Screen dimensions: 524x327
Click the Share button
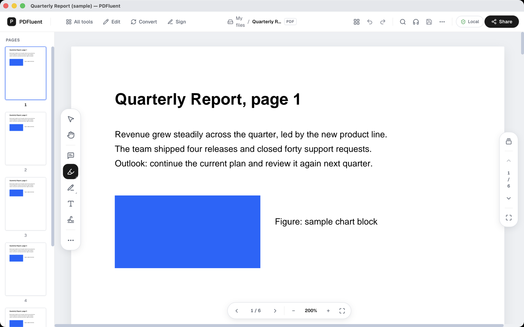(501, 22)
